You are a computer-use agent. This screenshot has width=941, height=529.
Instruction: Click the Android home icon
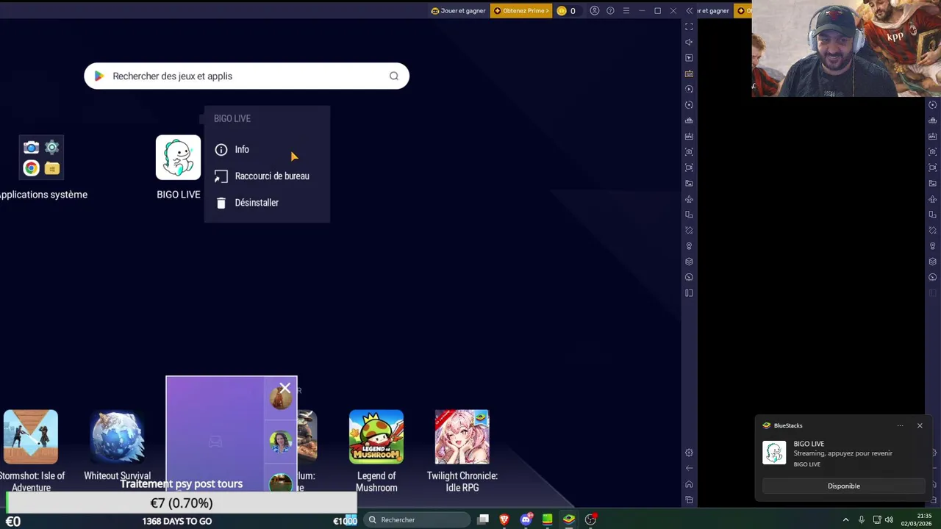coord(689,484)
